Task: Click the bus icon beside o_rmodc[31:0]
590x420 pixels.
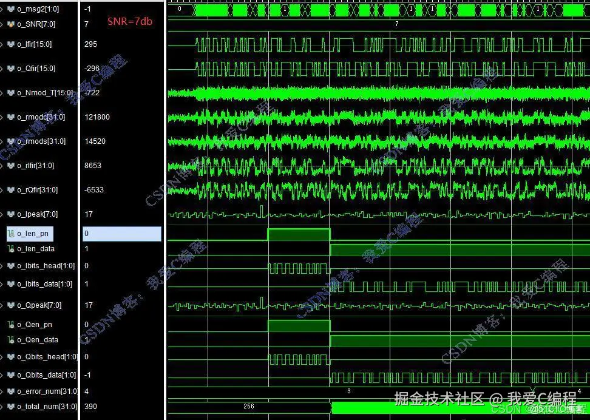Action: point(11,117)
